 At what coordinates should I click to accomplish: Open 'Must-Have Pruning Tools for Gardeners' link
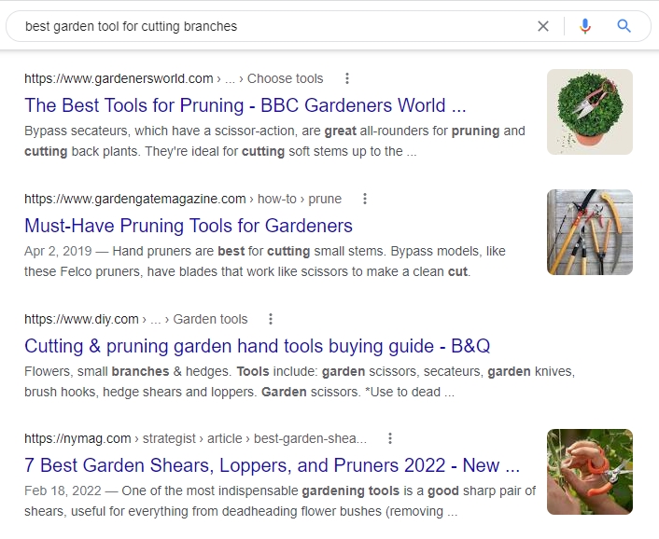(189, 226)
